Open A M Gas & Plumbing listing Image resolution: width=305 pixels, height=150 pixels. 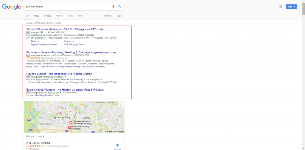[38, 143]
